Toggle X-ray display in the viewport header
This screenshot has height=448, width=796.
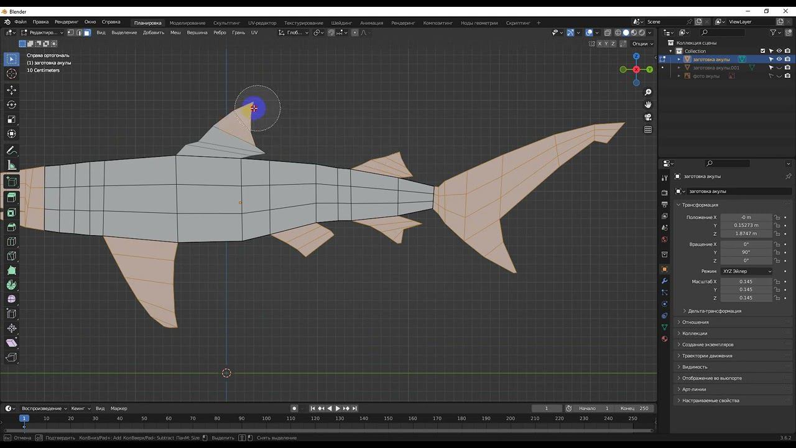[x=608, y=32]
